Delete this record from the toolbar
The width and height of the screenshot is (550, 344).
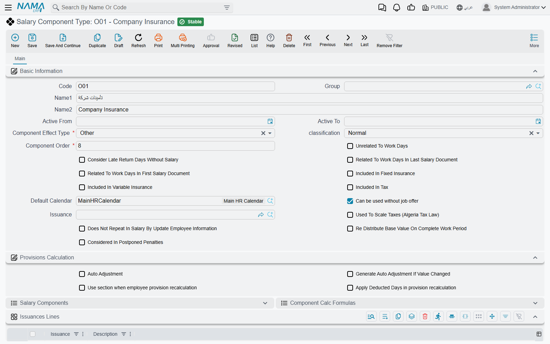[x=289, y=41]
